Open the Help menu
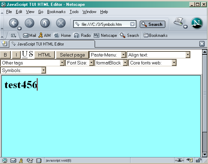The width and height of the screenshot is (208, 164). (104, 12)
